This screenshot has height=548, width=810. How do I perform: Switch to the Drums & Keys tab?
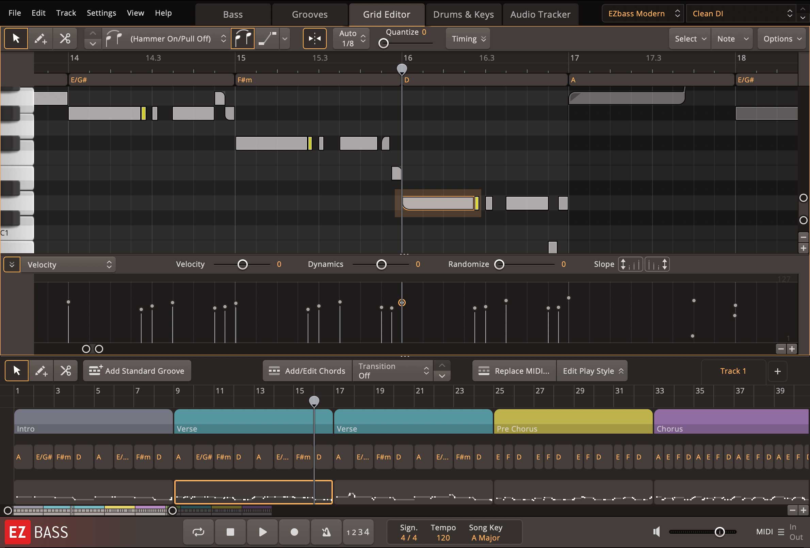(463, 14)
